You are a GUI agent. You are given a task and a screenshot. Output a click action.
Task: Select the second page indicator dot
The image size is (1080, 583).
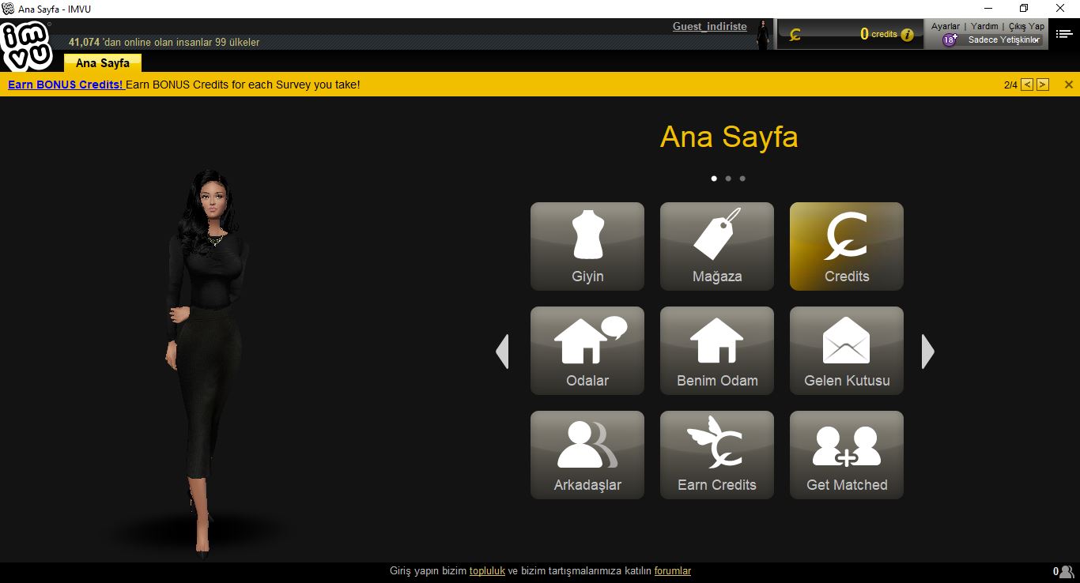[728, 179]
